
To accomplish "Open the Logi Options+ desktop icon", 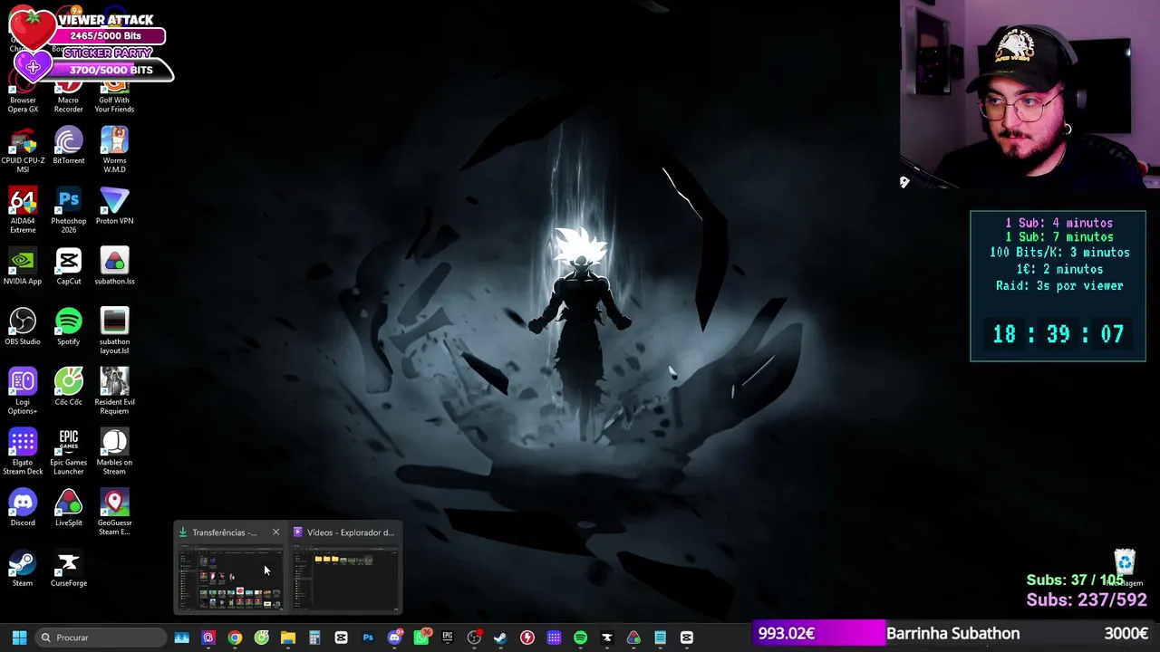I will click(23, 391).
